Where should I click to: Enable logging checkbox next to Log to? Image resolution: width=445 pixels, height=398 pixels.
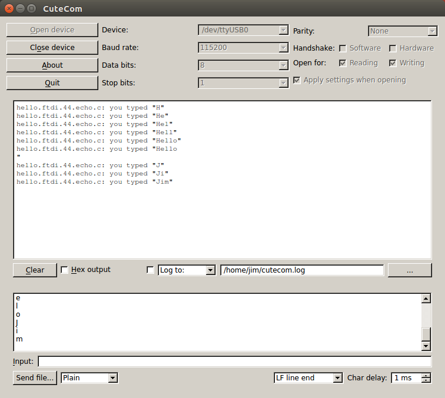point(150,270)
